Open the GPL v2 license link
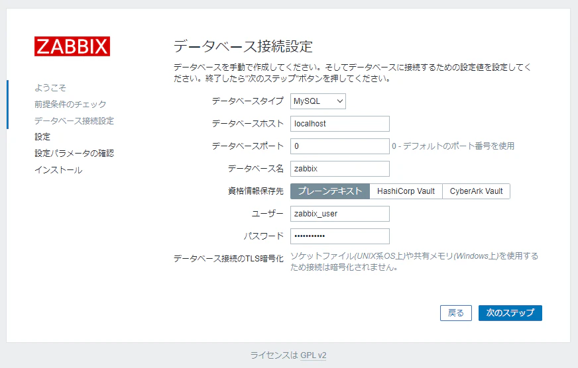Image resolution: width=578 pixels, height=368 pixels. (x=314, y=355)
